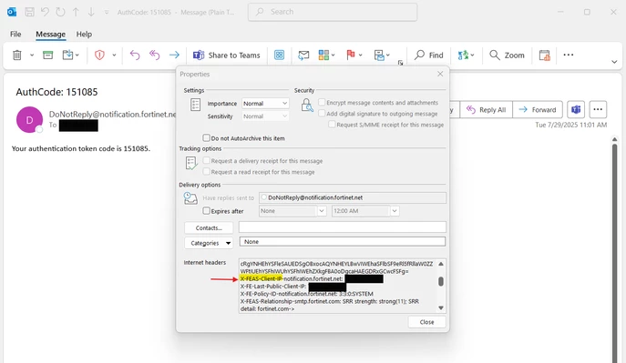Select the Message tab
The width and height of the screenshot is (626, 363).
click(x=50, y=35)
